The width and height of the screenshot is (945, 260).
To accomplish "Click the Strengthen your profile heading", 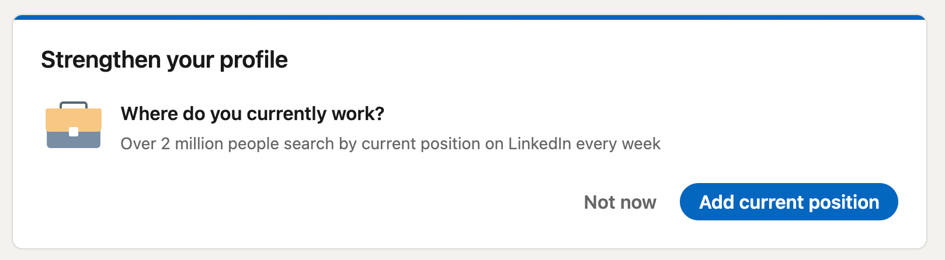I will tap(164, 60).
